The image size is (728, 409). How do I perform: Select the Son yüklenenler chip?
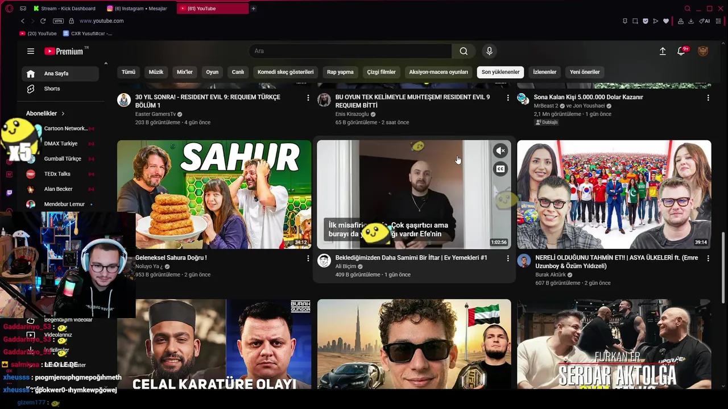[x=500, y=72]
